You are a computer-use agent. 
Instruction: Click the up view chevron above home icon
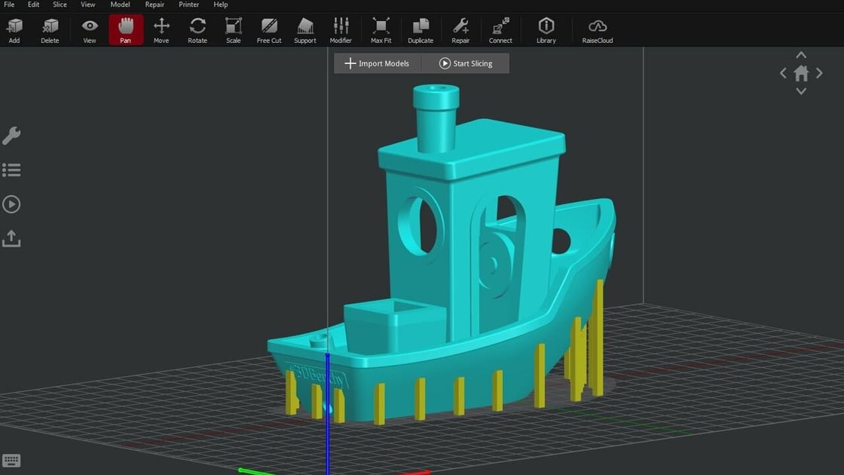click(801, 54)
